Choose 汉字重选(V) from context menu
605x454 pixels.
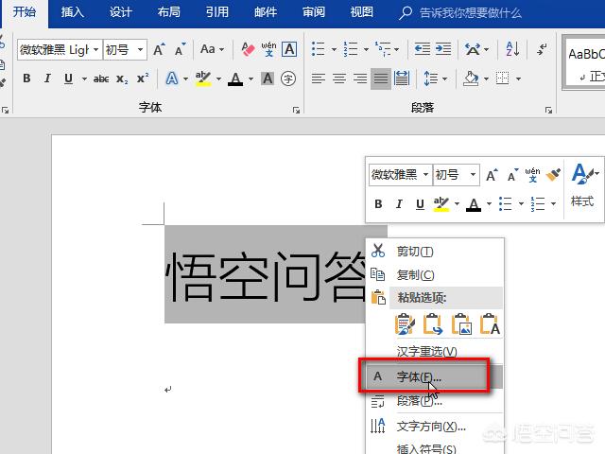coord(435,351)
